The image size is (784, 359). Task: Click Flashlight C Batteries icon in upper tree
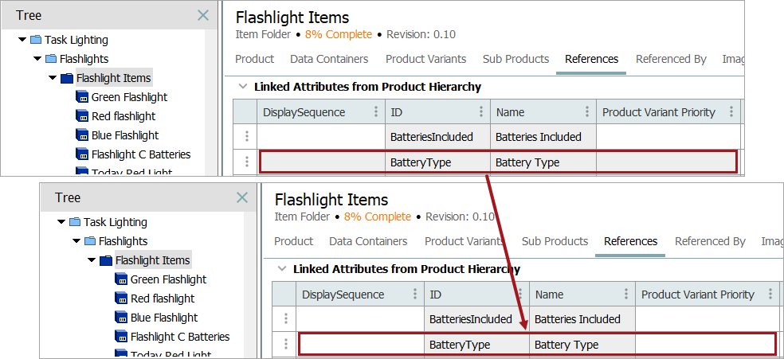[x=81, y=154]
